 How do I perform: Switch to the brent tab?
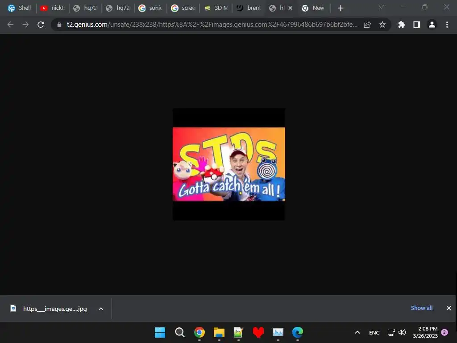(x=248, y=8)
